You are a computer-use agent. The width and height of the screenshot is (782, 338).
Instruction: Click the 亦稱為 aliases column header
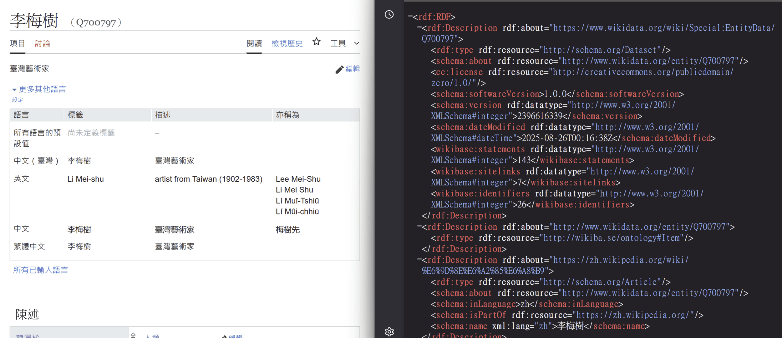click(287, 115)
